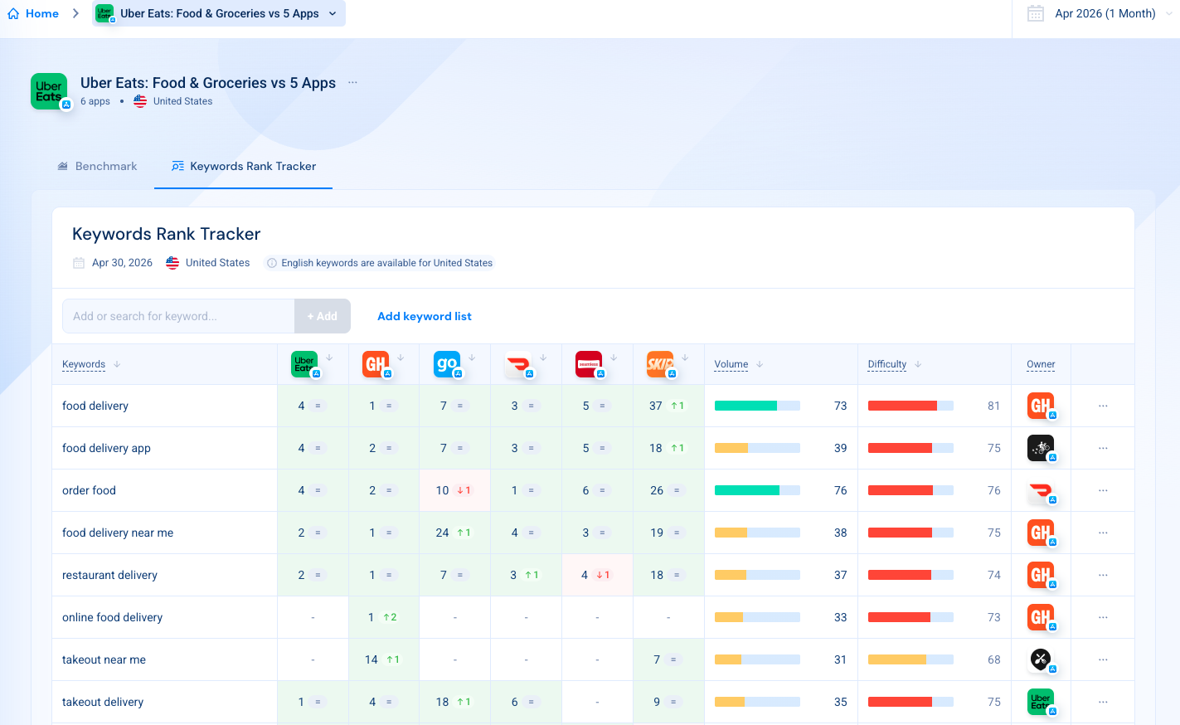Open row options for takeout near me

(x=1103, y=659)
